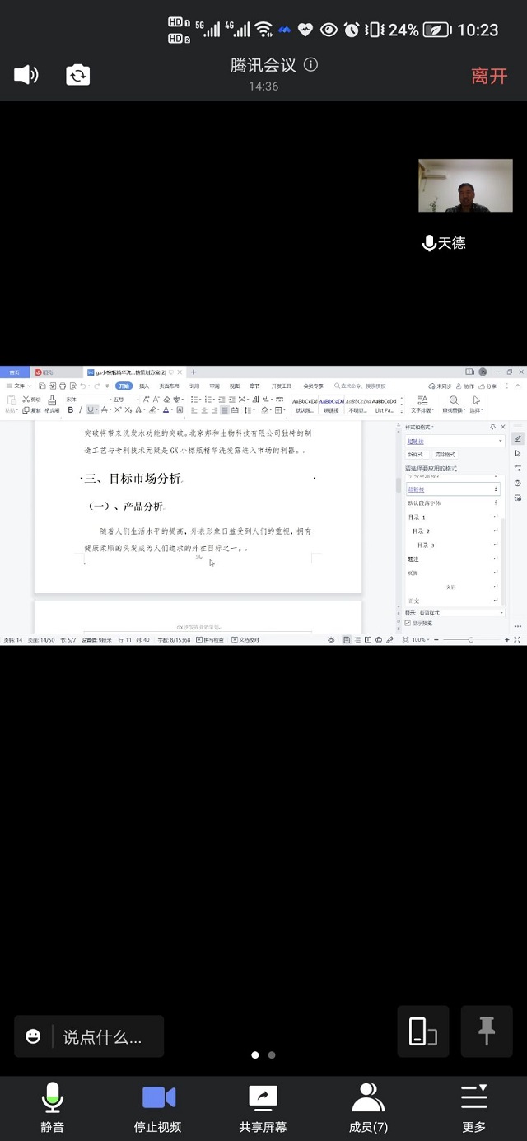
Task: Click the fullscreen icon in status bar
Action: [x=516, y=639]
